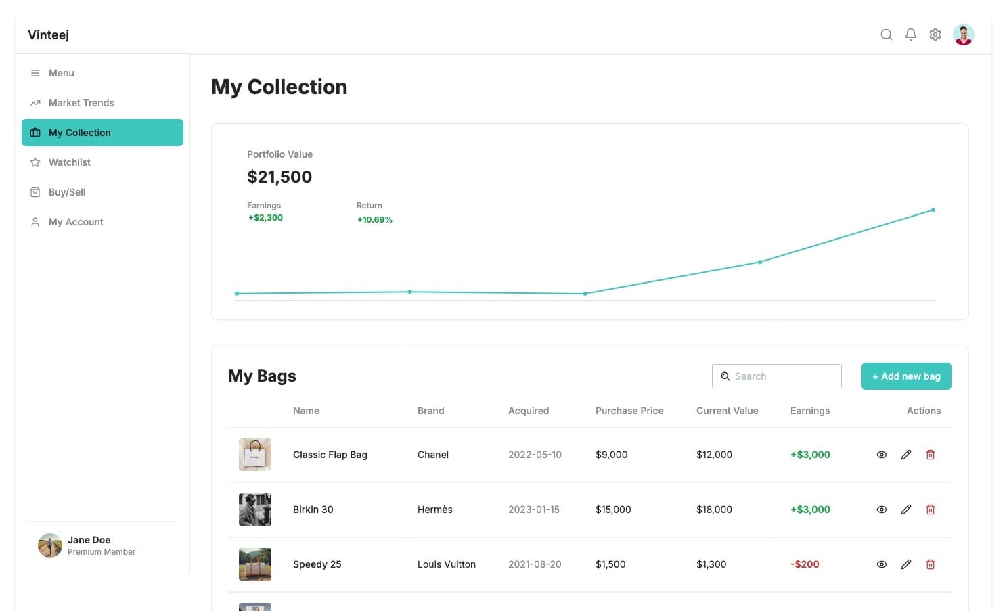Go to Watchlist menu label

point(70,162)
